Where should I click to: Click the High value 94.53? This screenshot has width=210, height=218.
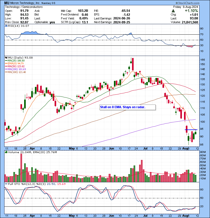pos(24,15)
